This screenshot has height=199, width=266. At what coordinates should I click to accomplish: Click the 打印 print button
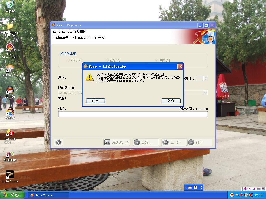tap(200, 142)
